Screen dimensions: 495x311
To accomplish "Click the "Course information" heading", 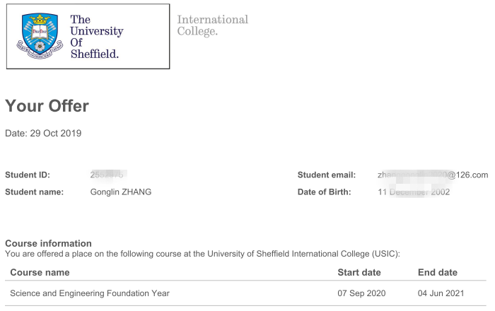I will click(x=48, y=243).
